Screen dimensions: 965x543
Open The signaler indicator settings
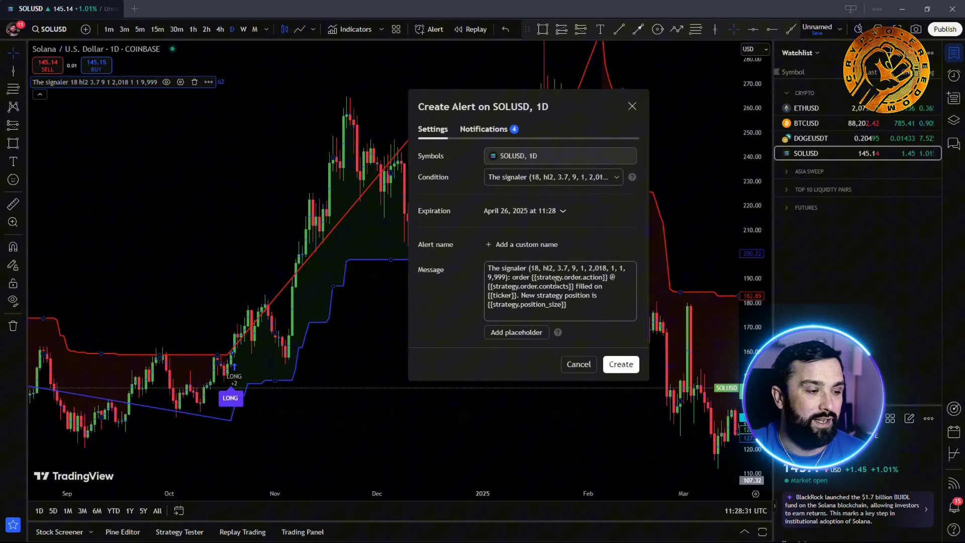[x=180, y=82]
